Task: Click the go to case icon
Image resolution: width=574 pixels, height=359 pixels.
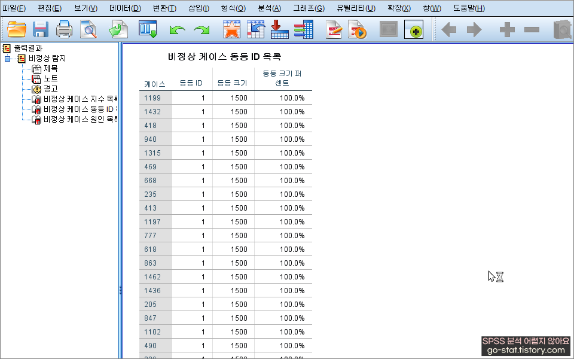Action: pos(255,30)
